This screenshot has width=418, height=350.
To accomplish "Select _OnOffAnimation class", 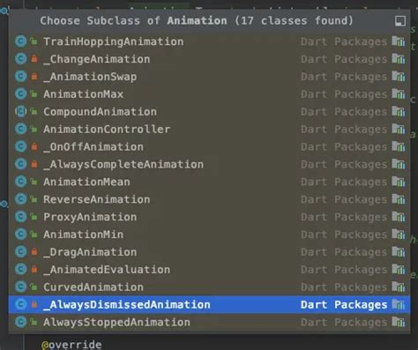I will pos(209,146).
